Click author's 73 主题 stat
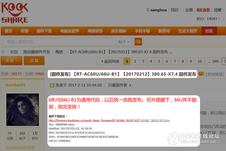Screen dimensions: 226x151 pyautogui.click(x=10, y=136)
